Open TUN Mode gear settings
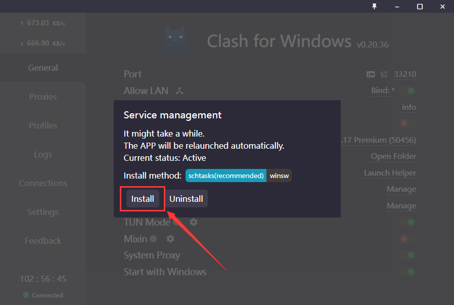Image resolution: width=454 pixels, height=305 pixels. (194, 222)
